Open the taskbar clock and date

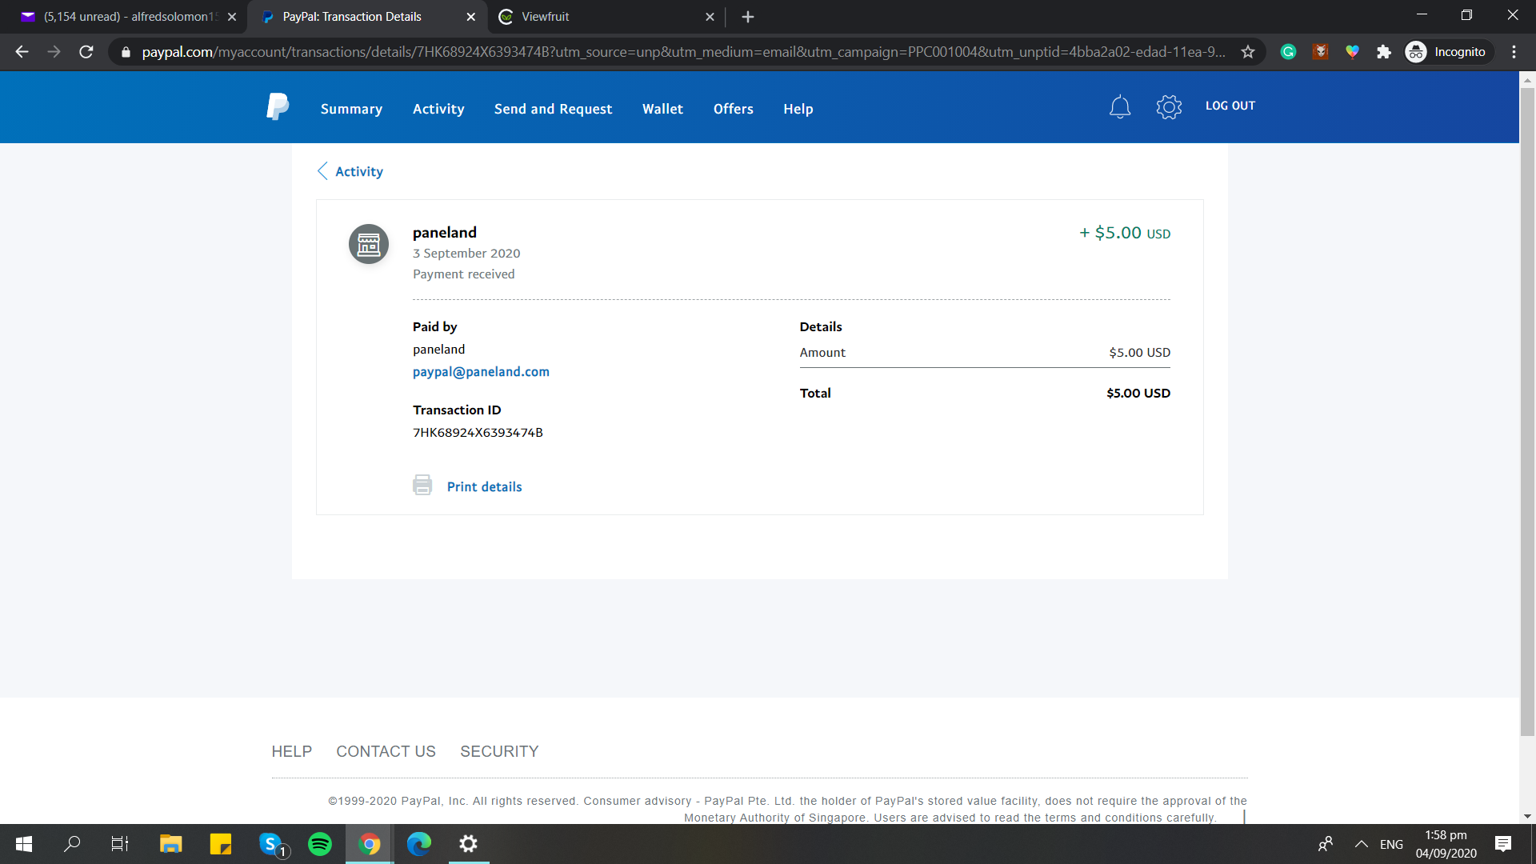[x=1446, y=844]
